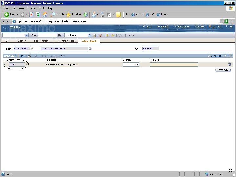Open the IE History icon
236x177 pixels.
pyautogui.click(x=86, y=15)
